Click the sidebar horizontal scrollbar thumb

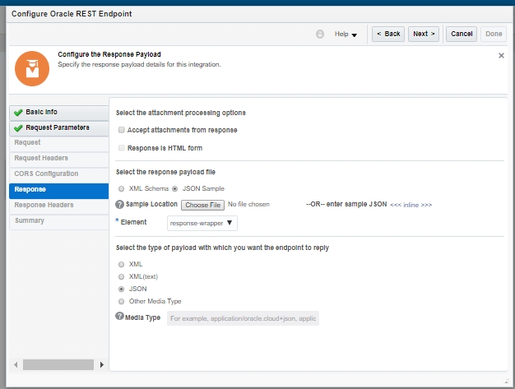pos(58,364)
